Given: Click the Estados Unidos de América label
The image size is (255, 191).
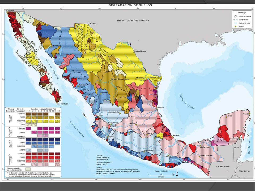Looking at the screenshot, I should (133, 21).
